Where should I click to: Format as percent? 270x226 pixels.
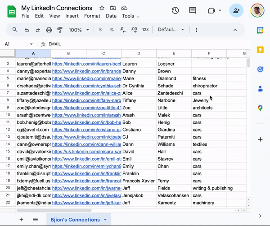(x=112, y=30)
